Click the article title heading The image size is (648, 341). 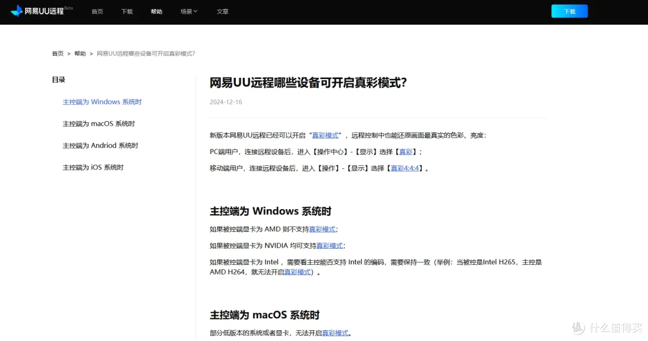(308, 83)
